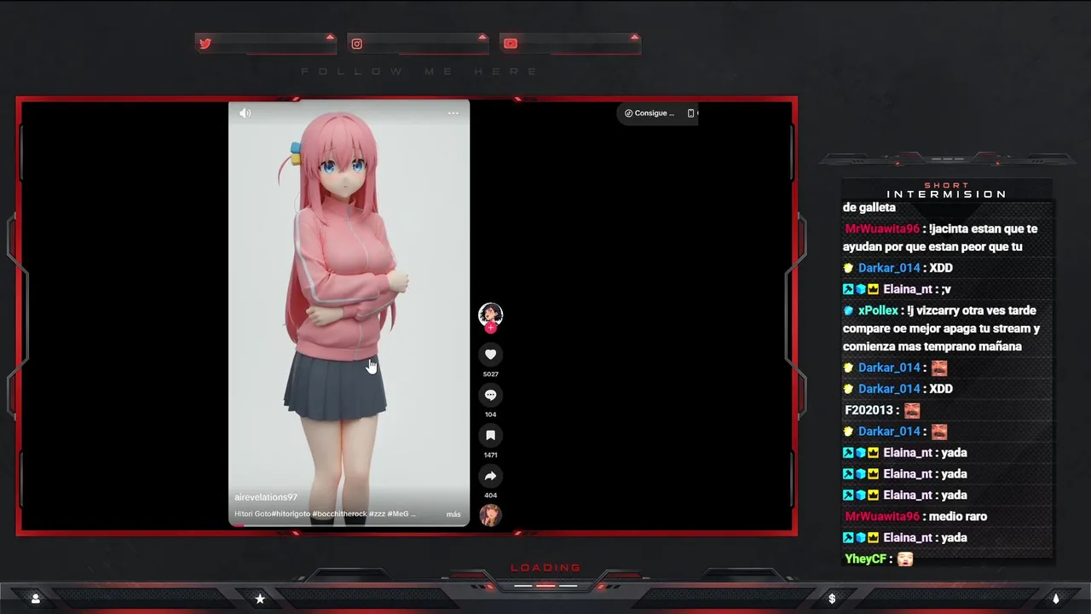The image size is (1091, 614).
Task: Click the emote in YheyCF's message
Action: pos(905,559)
